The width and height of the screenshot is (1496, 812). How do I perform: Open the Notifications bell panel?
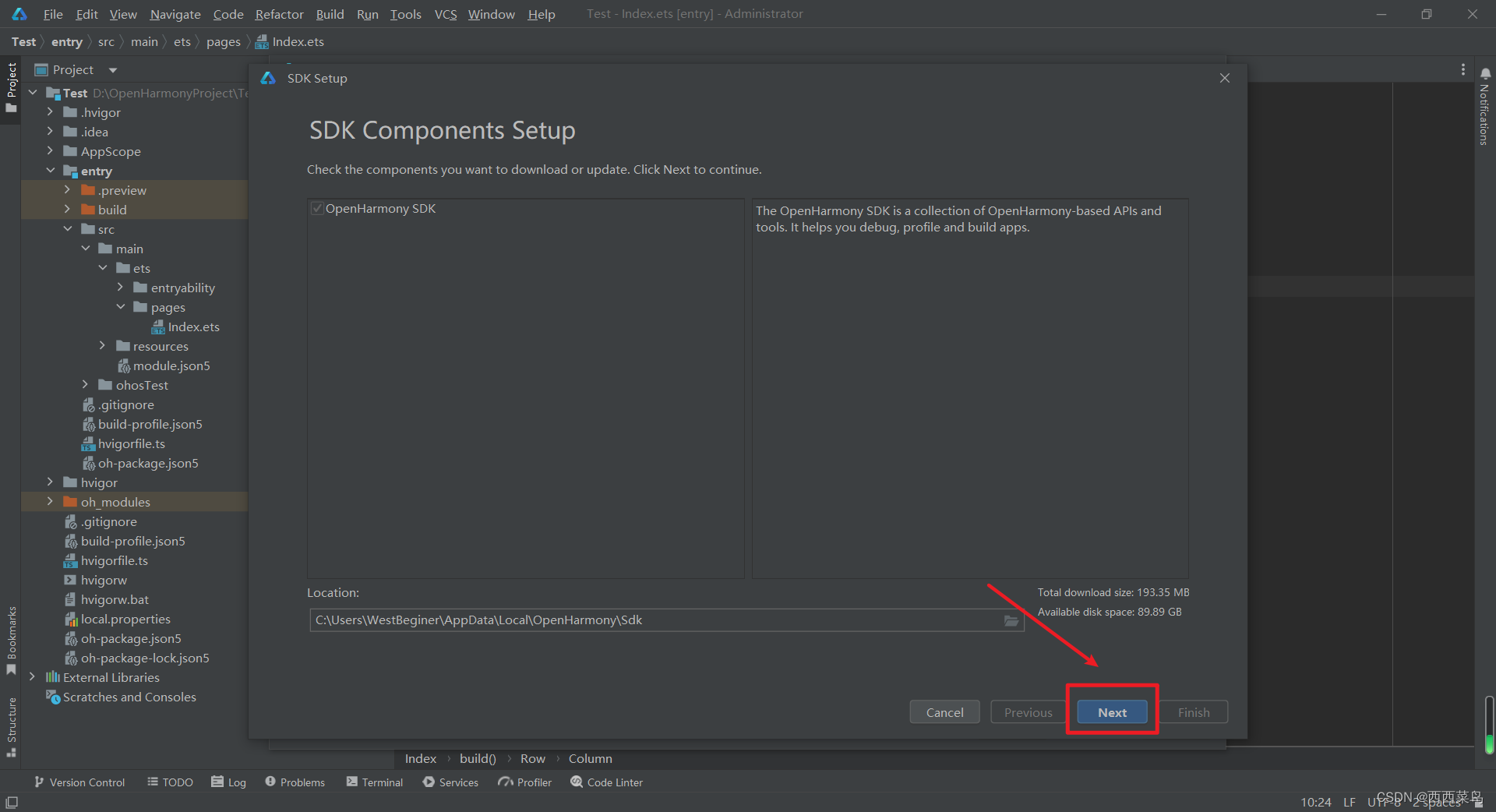(x=1485, y=73)
